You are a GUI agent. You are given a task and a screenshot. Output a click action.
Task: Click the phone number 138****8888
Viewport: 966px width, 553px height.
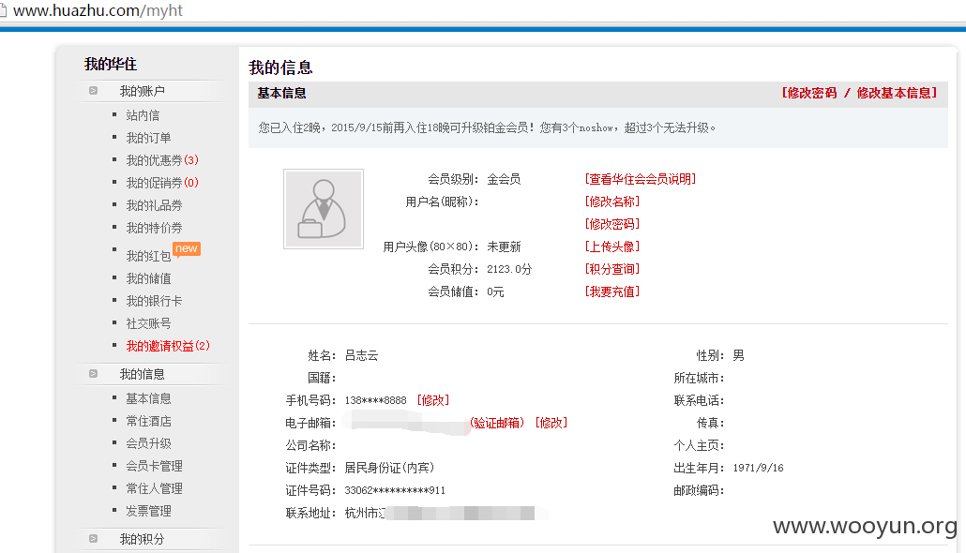[x=375, y=400]
